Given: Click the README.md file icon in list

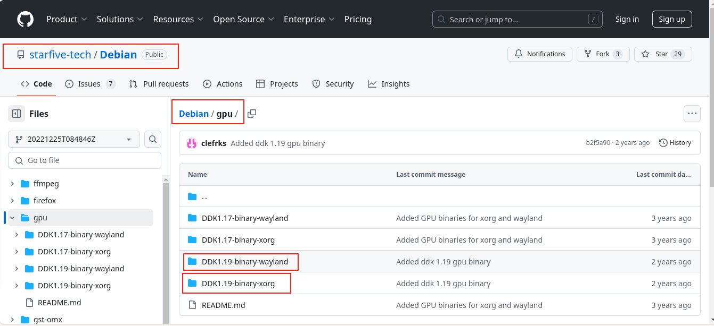Looking at the screenshot, I should 192,305.
